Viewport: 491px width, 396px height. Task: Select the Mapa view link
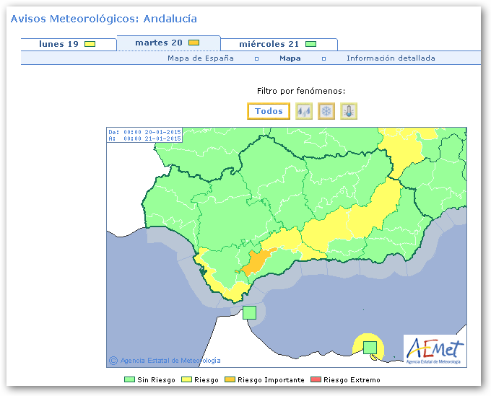coord(290,58)
